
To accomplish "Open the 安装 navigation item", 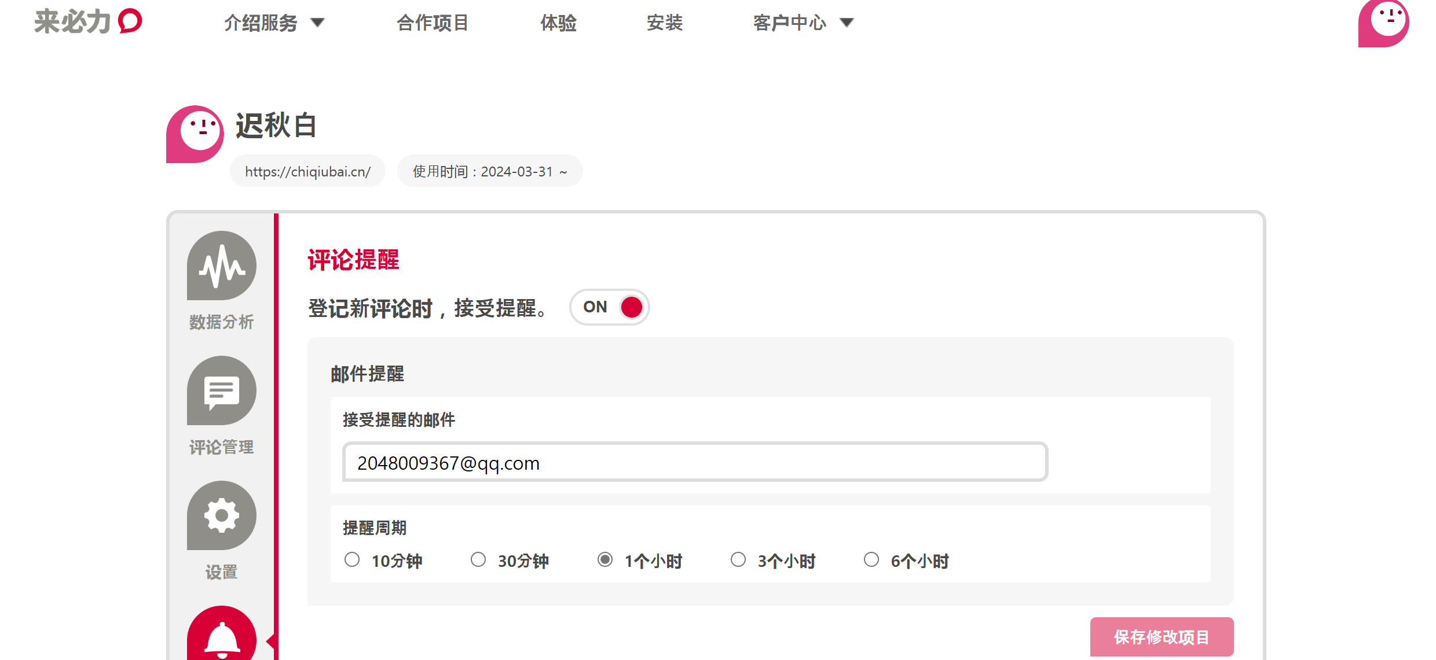I will coord(665,23).
